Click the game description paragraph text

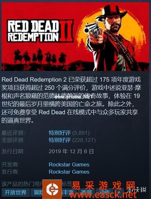tap(71, 100)
